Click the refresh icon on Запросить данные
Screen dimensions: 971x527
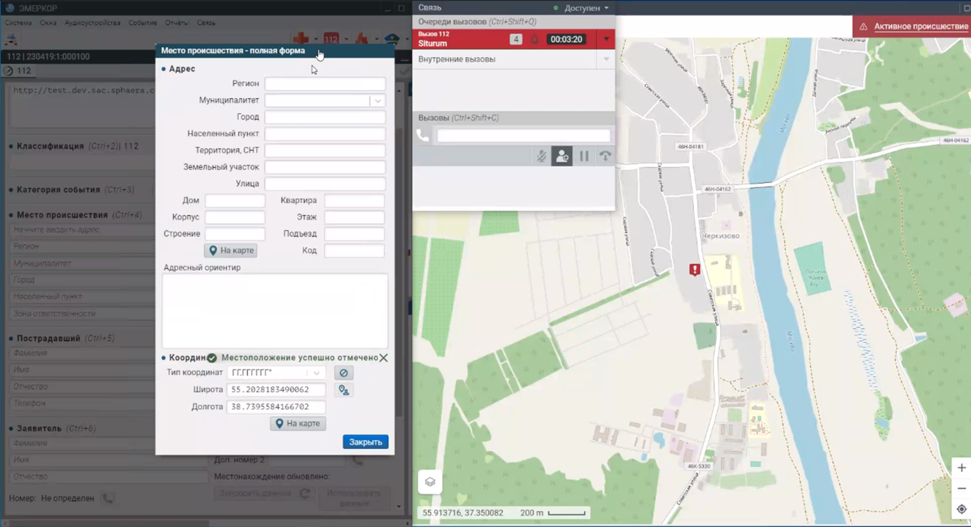tap(305, 494)
